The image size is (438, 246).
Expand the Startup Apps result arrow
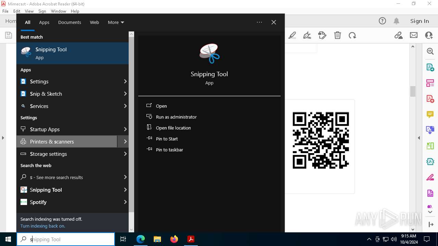point(125,129)
